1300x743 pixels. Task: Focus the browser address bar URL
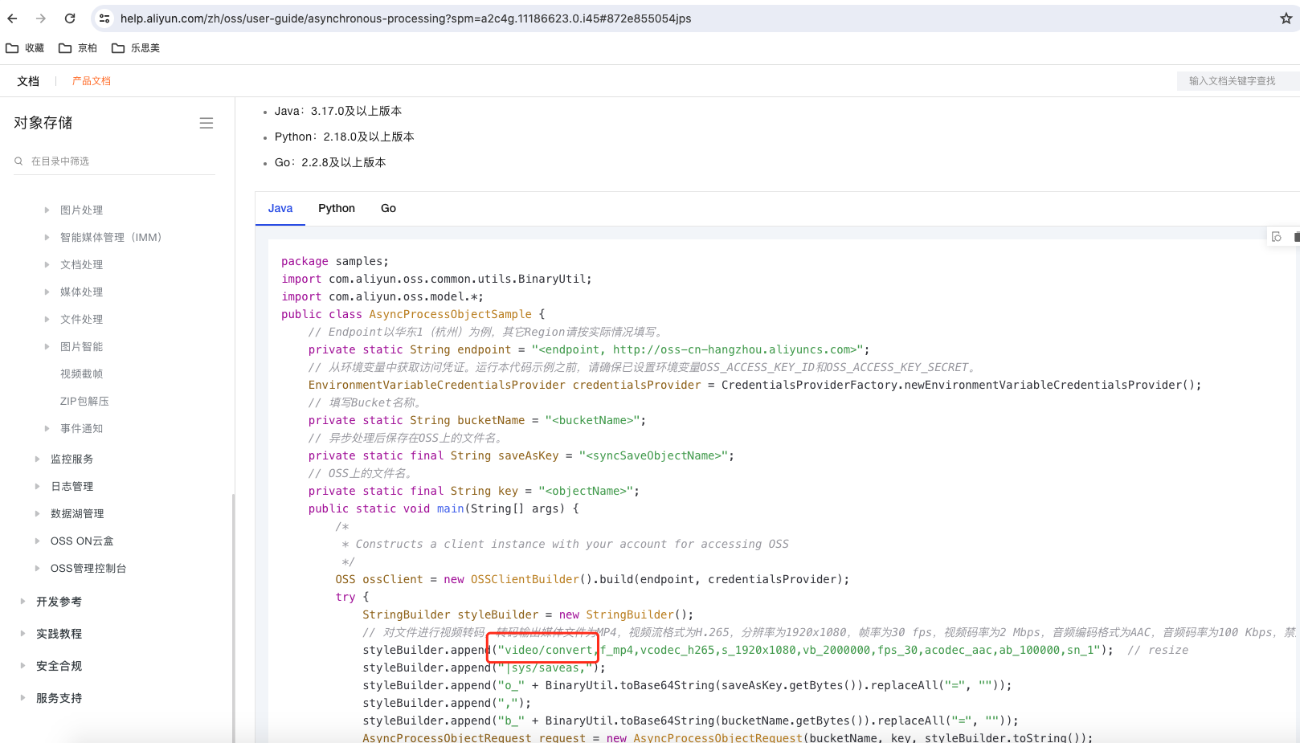pos(406,18)
